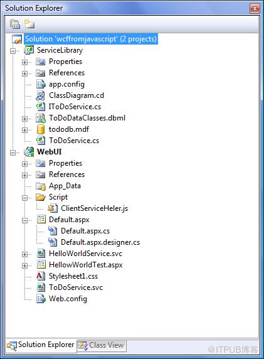Click the HelloWorldService.svc file icon

point(41,254)
